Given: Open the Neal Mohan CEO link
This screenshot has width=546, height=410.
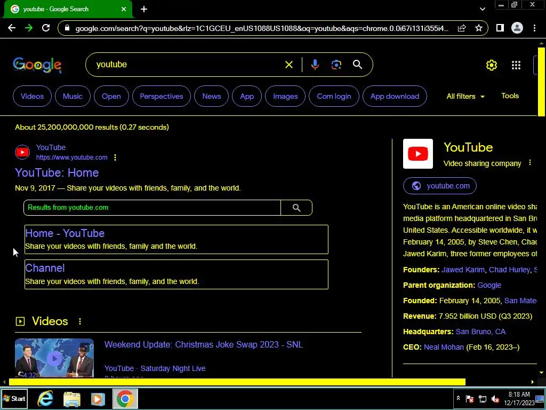Looking at the screenshot, I should coord(444,347).
